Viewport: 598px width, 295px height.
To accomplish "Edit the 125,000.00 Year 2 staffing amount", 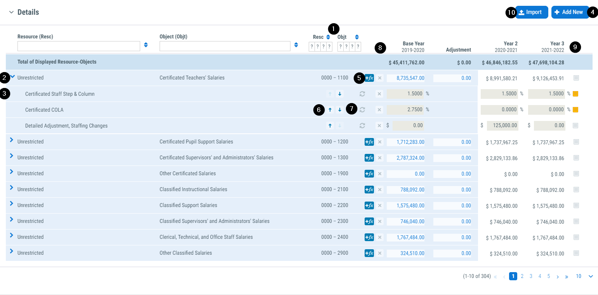I will coord(502,126).
